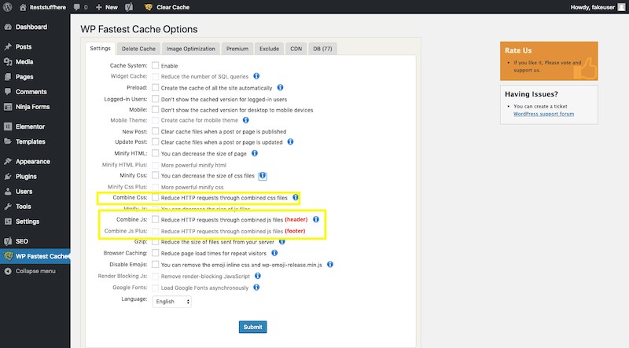Image resolution: width=629 pixels, height=348 pixels.
Task: Enable the Cache System checkbox
Action: point(156,66)
